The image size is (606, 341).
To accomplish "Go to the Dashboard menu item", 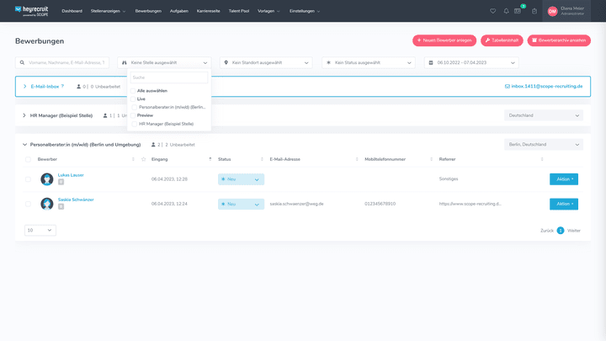I will 72,11.
